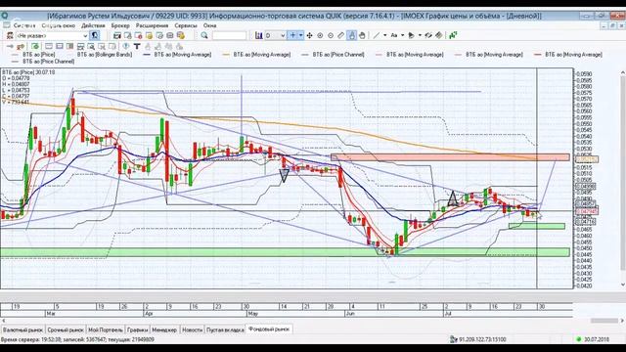Select the hand pan tool
The height and width of the screenshot is (352, 626).
(x=362, y=35)
